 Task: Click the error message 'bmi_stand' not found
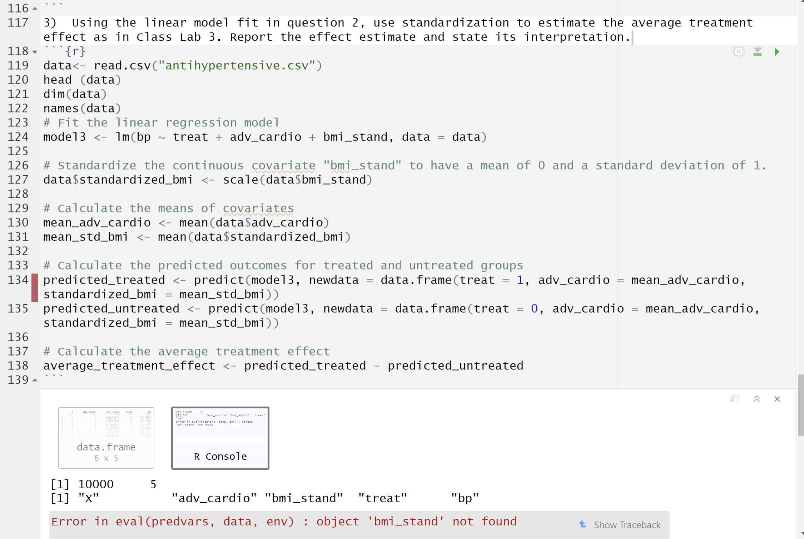pos(284,522)
